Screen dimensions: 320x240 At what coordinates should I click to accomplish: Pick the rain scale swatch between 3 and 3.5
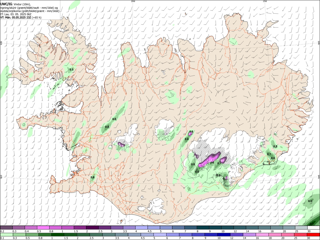109,235
